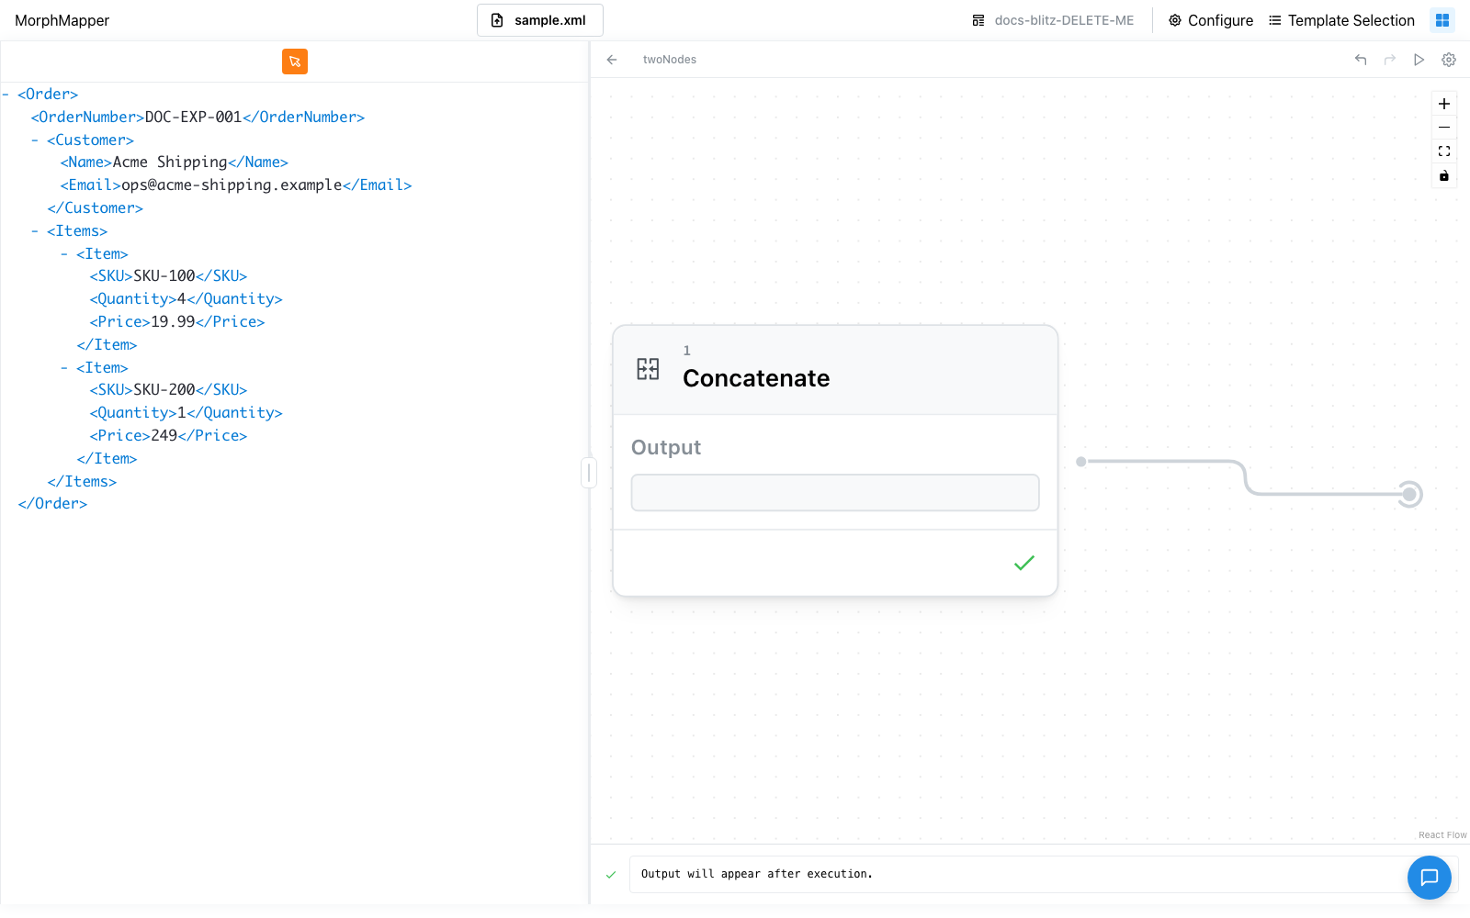Viewport: 1470px width, 918px height.
Task: Collapse the Customer element
Action: tap(35, 140)
